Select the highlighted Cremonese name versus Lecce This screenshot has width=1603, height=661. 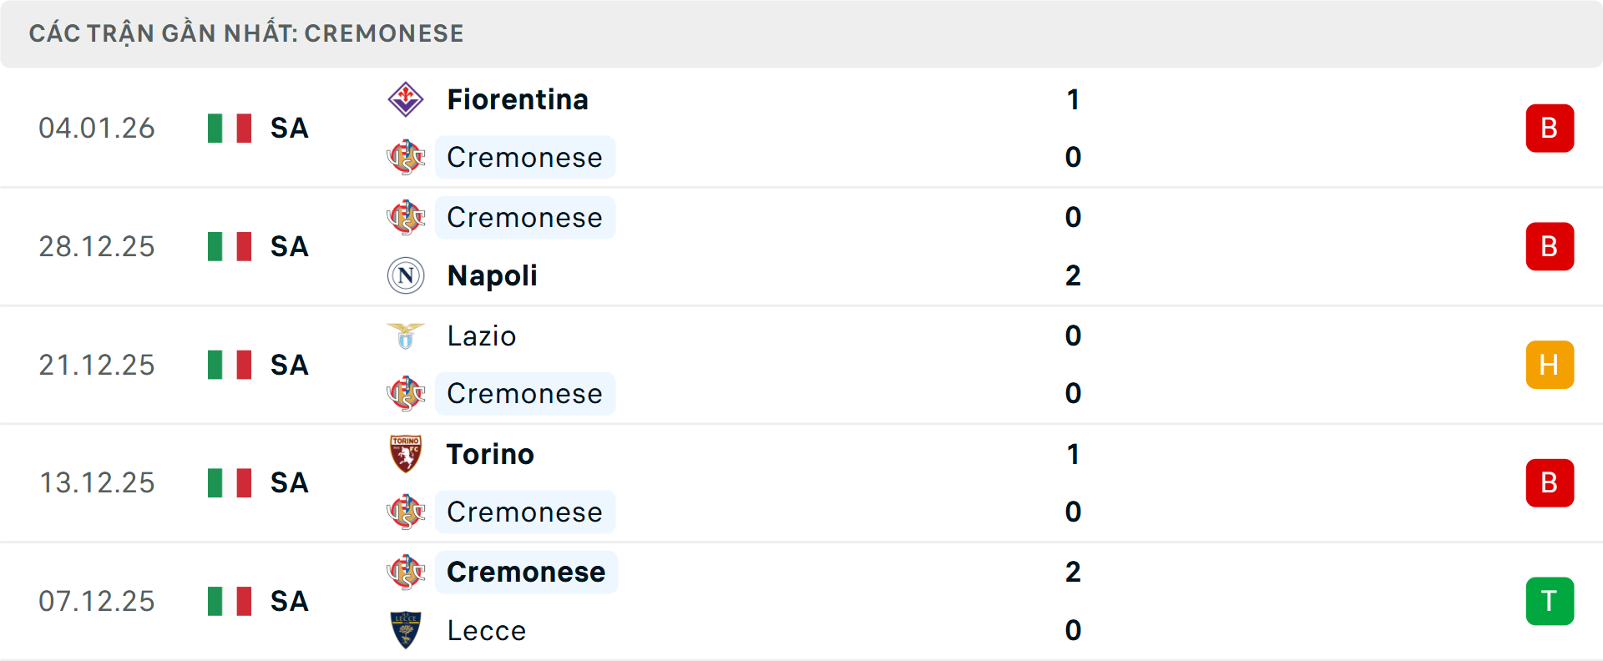(x=526, y=572)
